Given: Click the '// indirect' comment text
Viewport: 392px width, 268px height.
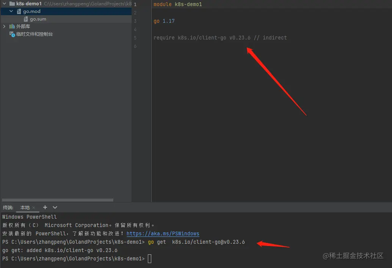Looking at the screenshot, I should pyautogui.click(x=270, y=38).
